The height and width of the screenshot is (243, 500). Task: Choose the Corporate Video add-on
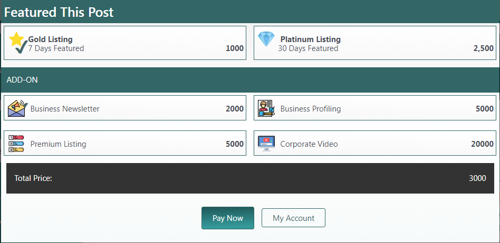click(375, 144)
